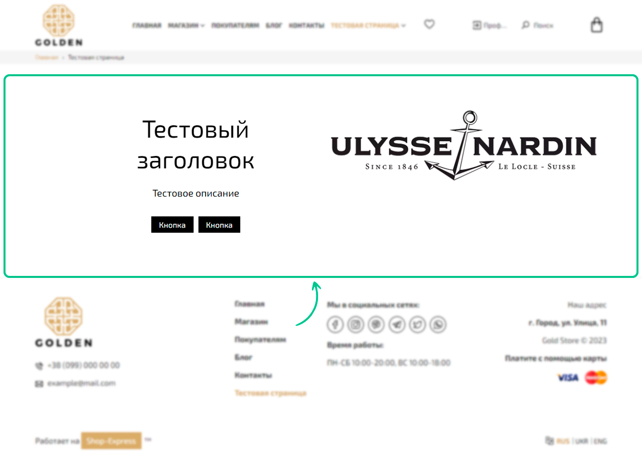Click the Наш адрес label

tap(587, 304)
